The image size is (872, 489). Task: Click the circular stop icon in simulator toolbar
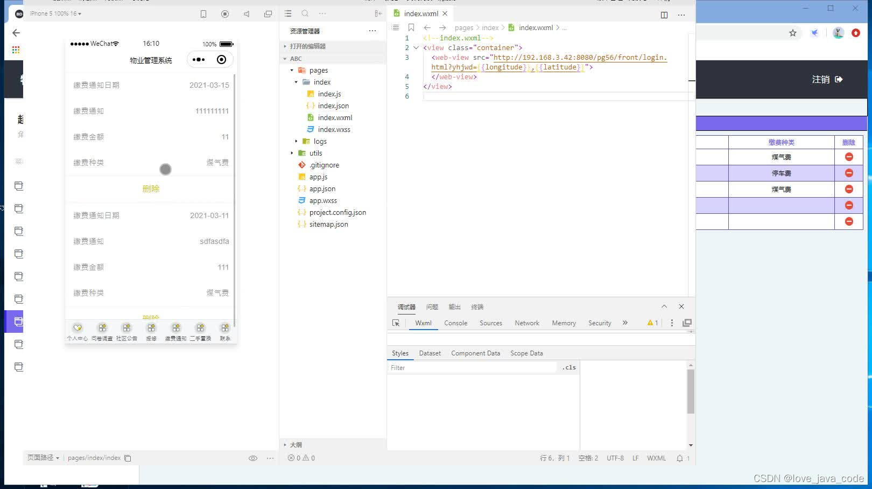tap(225, 14)
